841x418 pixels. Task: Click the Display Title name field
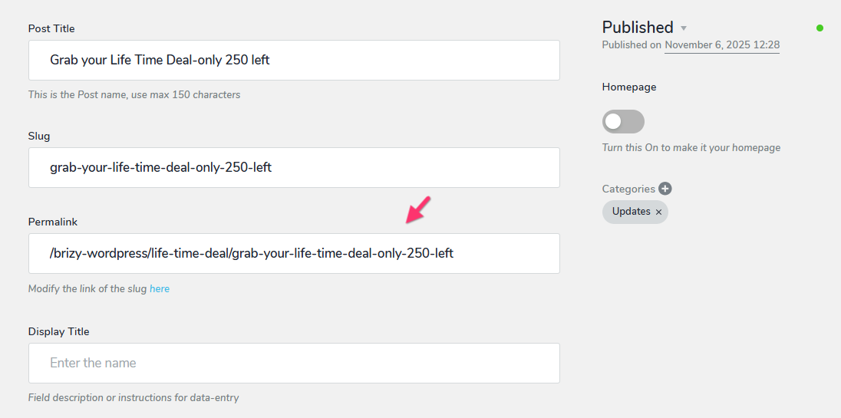(x=294, y=364)
